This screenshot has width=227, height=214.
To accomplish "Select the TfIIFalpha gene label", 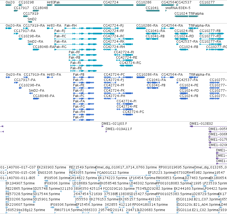I will click(196, 13).
